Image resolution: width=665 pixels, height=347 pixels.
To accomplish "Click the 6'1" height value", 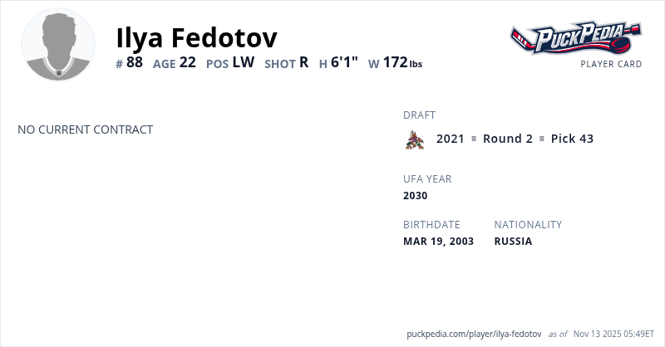I will pos(344,62).
